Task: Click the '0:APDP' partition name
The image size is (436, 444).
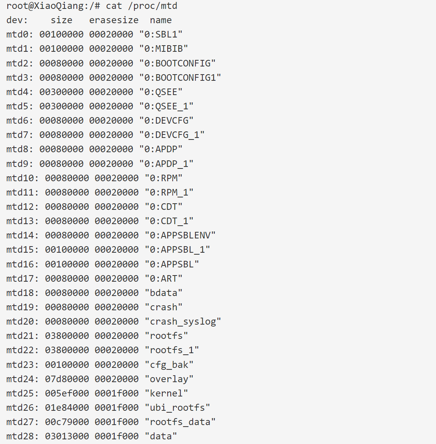Action: (x=161, y=149)
